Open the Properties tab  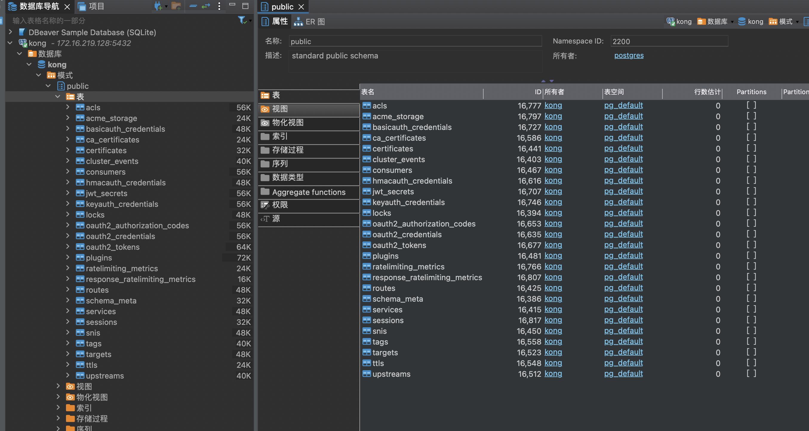coord(274,21)
